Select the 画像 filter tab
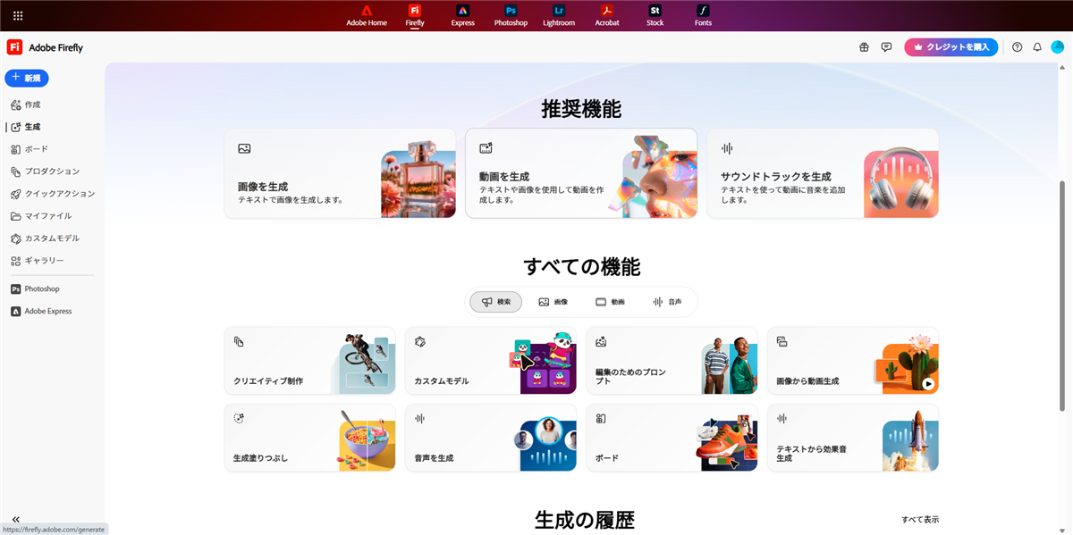Screen dimensions: 1073x535 pos(553,302)
